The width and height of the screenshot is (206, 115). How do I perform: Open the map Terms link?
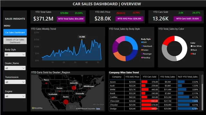pos(98,109)
